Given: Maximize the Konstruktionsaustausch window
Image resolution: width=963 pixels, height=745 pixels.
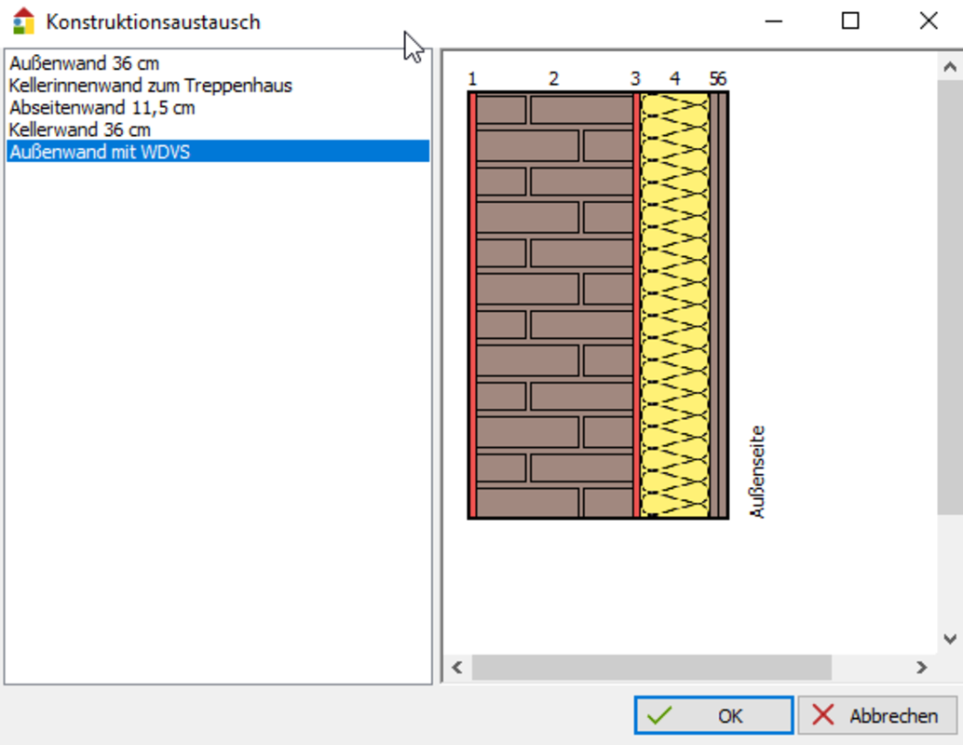Looking at the screenshot, I should pyautogui.click(x=849, y=20).
